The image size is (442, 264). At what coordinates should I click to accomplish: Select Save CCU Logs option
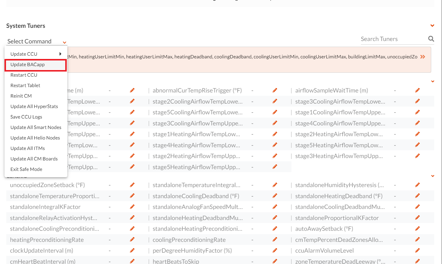pos(26,117)
